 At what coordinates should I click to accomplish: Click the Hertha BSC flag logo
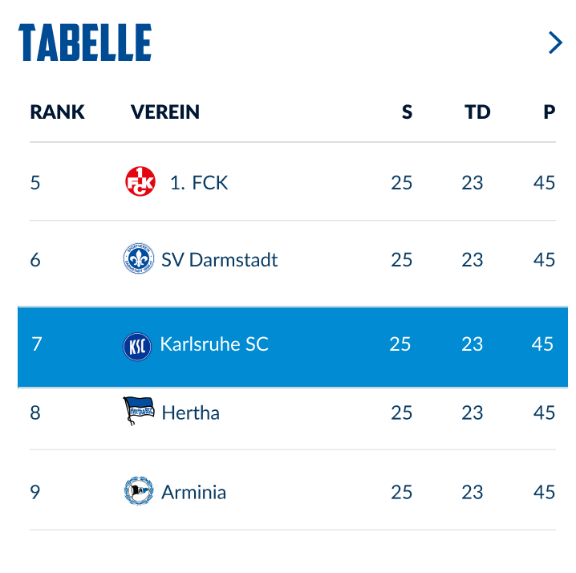click(139, 411)
